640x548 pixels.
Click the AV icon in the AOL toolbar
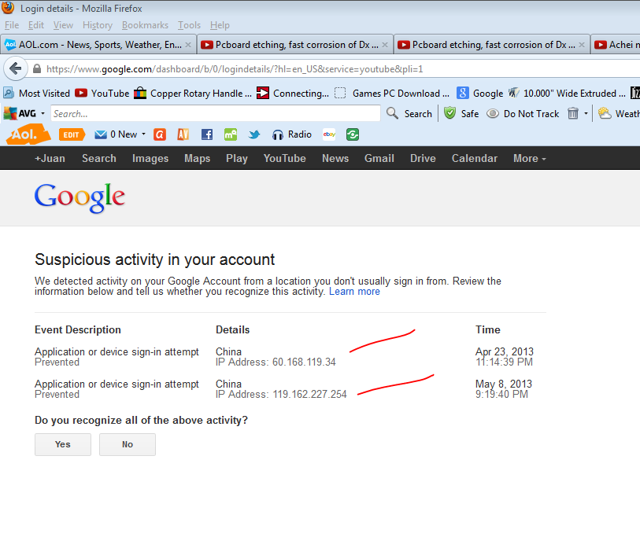click(x=183, y=134)
